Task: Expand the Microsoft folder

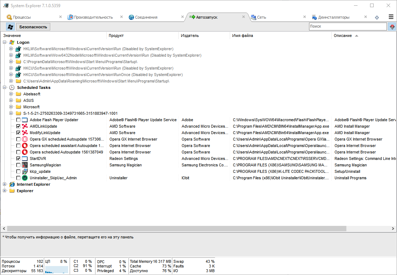Action: 11,107
